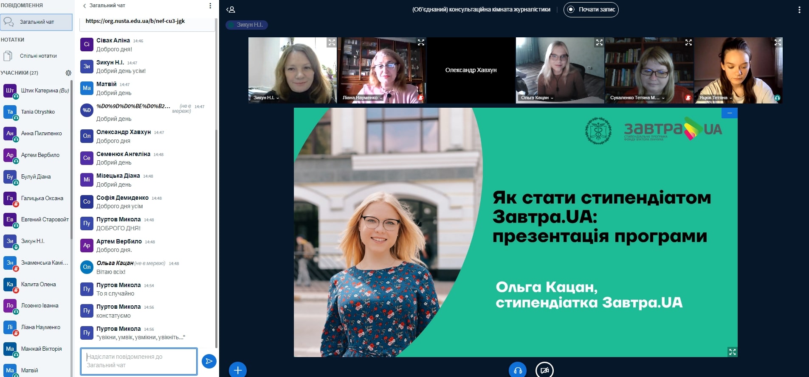
Task: Click Олександр Хавхун's name in chat
Action: pyautogui.click(x=124, y=132)
